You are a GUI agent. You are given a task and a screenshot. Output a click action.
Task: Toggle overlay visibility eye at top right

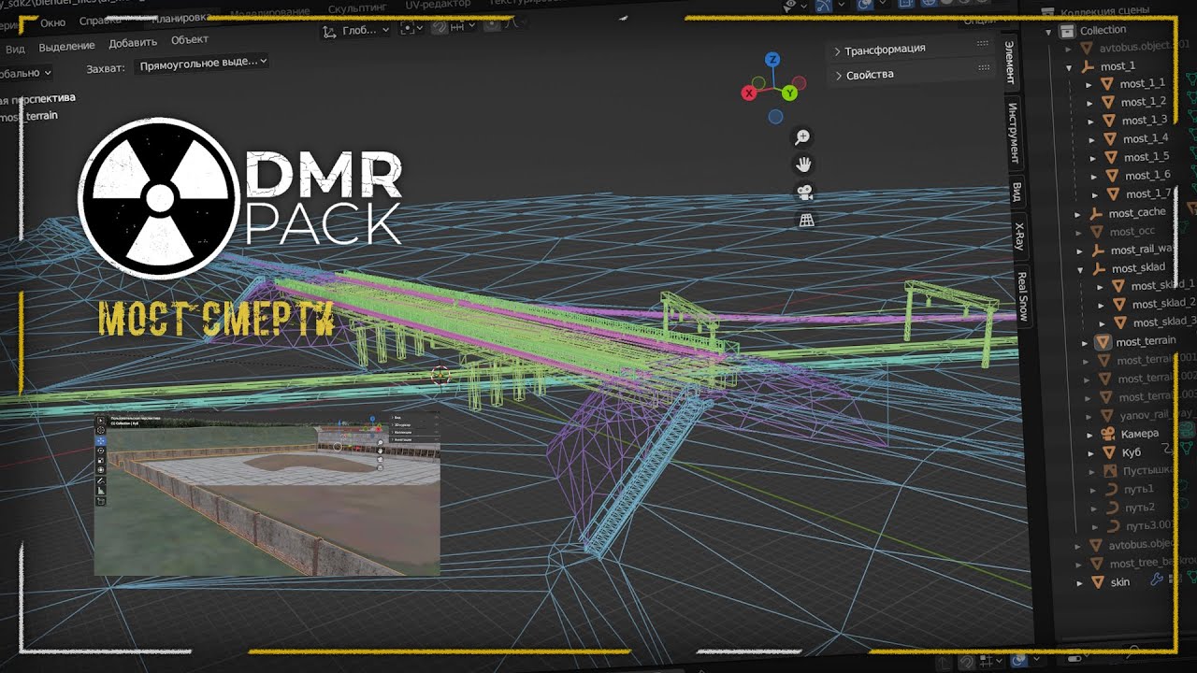pos(792,6)
